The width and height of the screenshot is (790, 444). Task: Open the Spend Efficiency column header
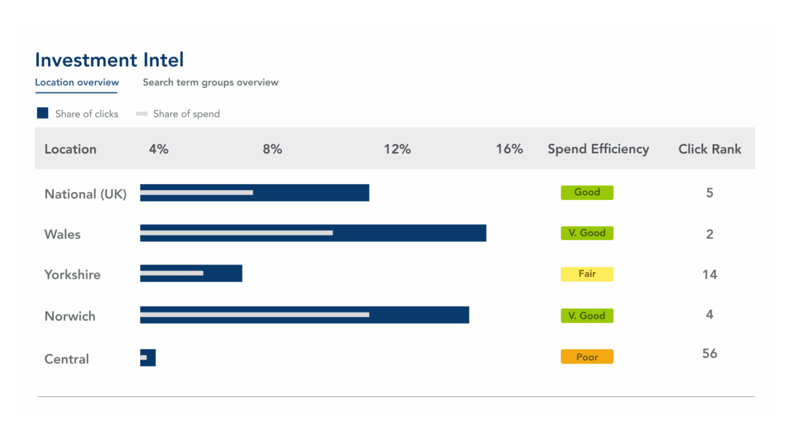[x=598, y=149]
